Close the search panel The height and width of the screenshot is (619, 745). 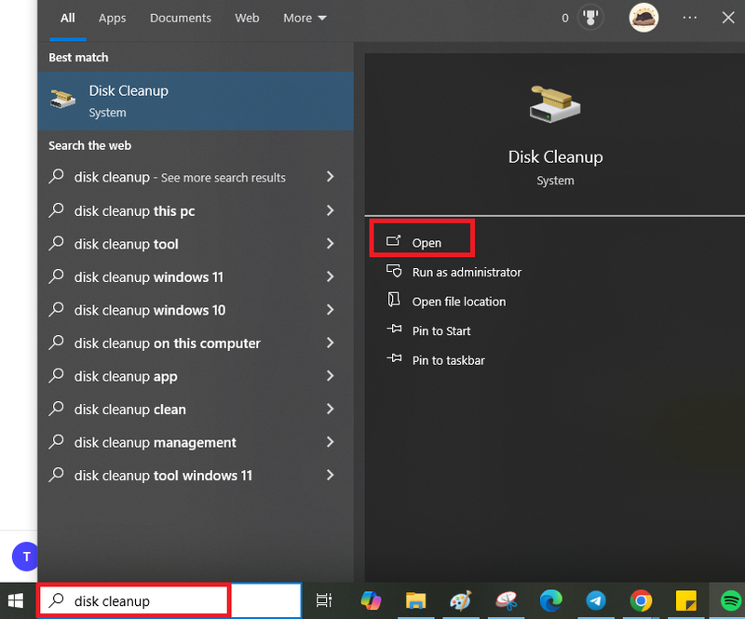point(728,18)
